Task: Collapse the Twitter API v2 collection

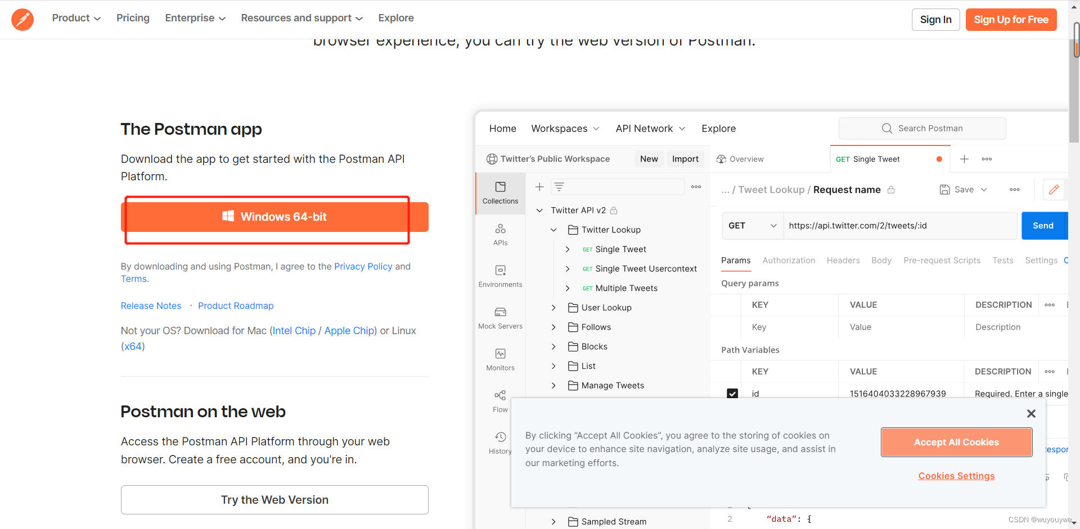Action: (539, 211)
